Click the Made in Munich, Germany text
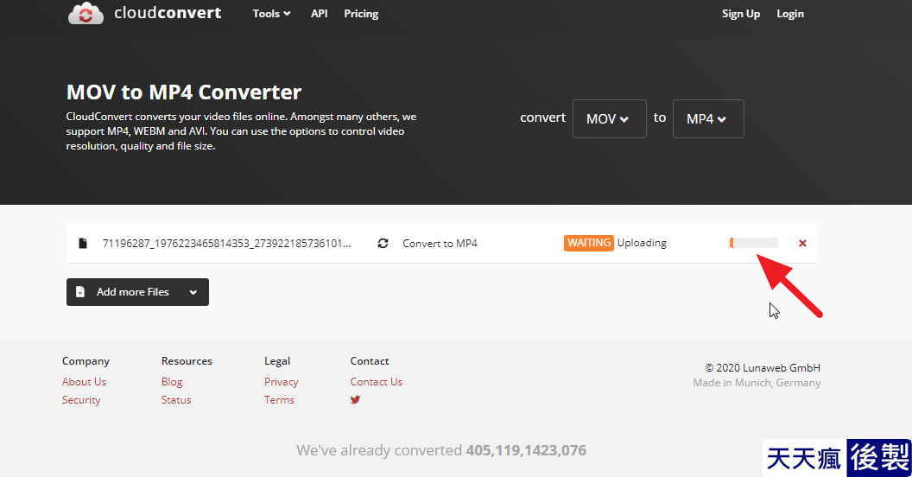 point(757,383)
